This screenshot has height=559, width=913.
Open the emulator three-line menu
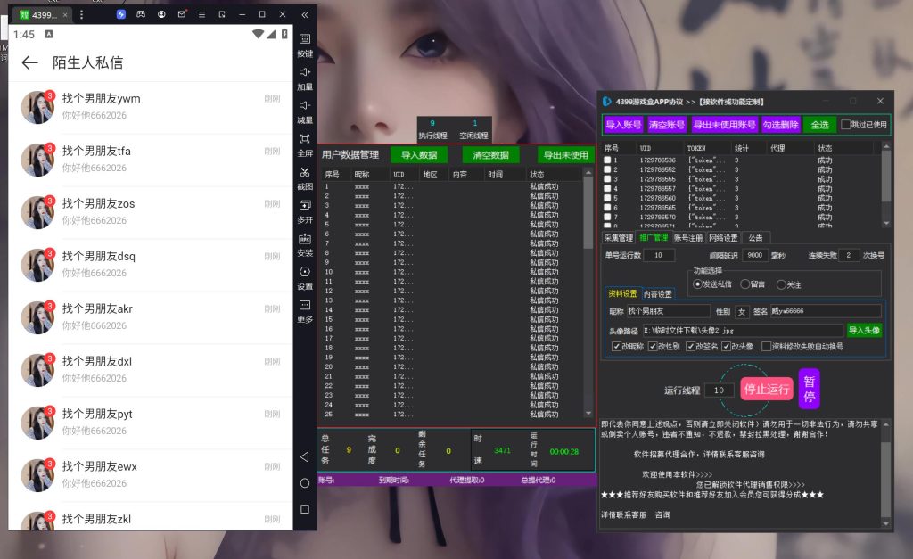click(202, 14)
